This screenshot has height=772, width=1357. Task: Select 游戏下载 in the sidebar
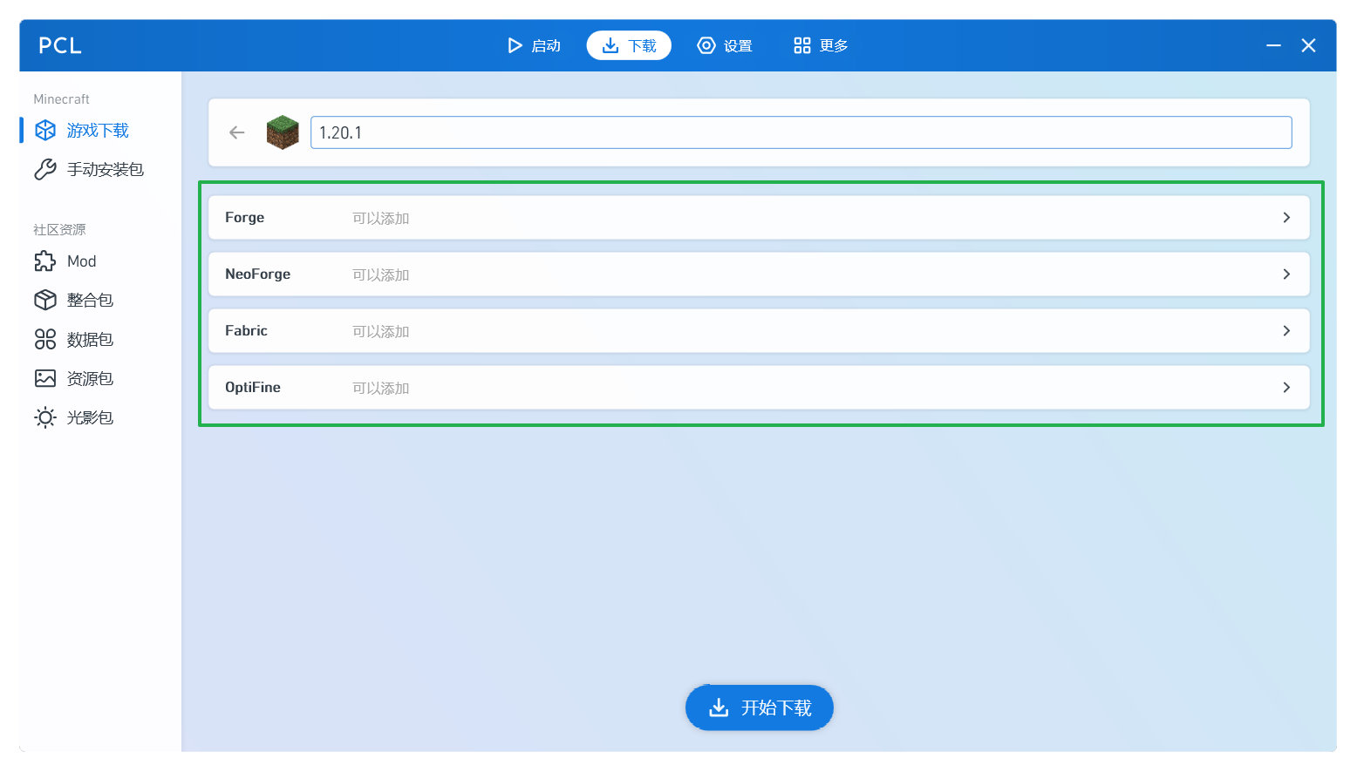coord(98,131)
